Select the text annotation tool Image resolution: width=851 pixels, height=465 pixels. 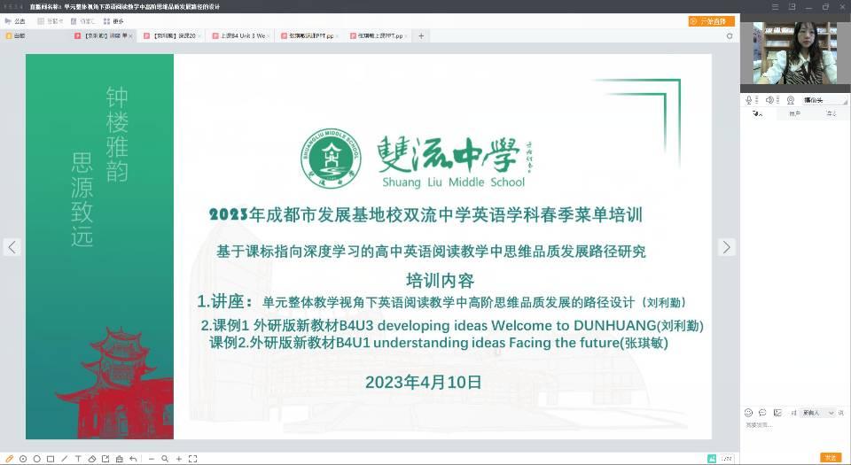(x=78, y=459)
